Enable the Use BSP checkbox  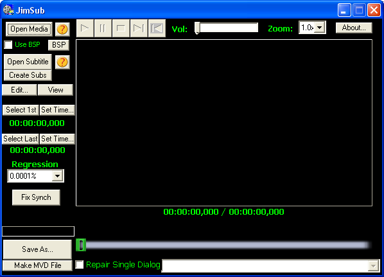pos(8,44)
